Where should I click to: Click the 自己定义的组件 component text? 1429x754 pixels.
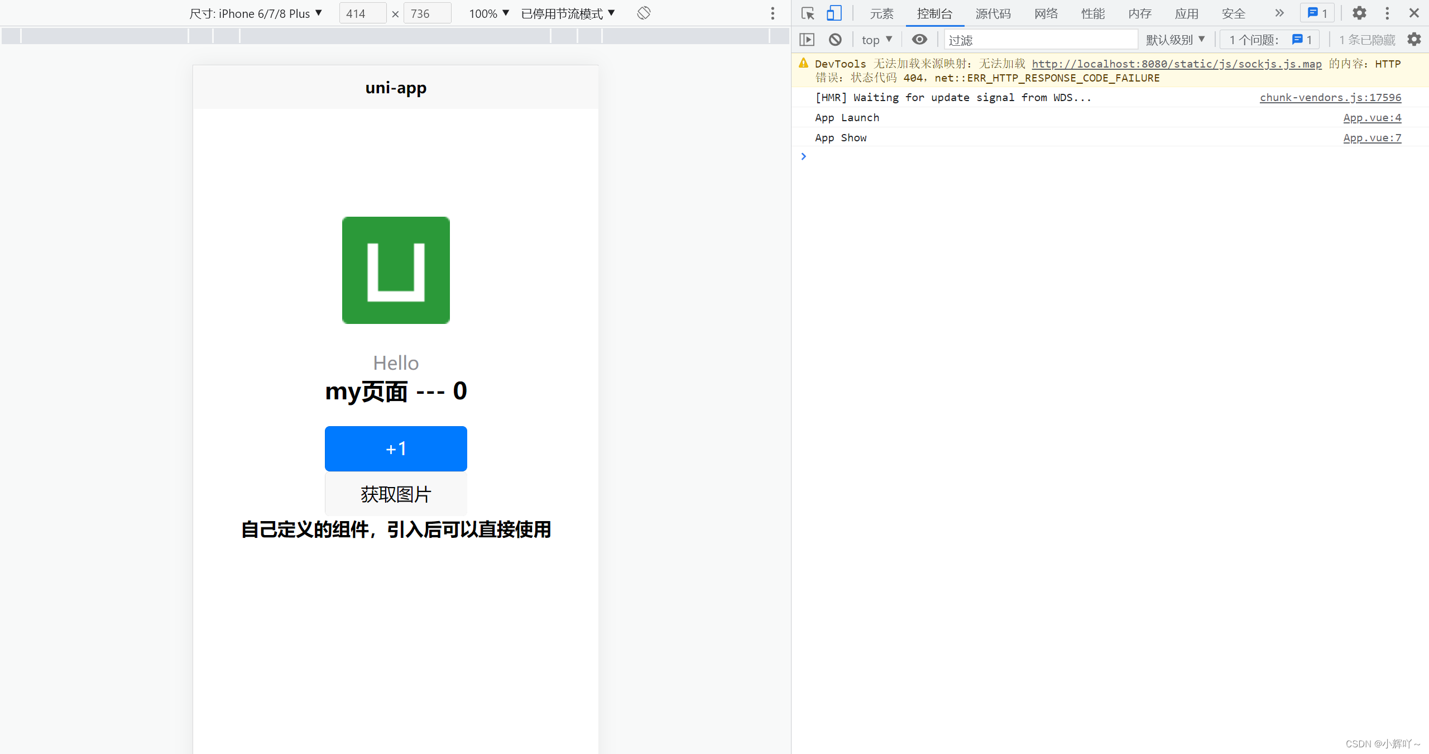click(x=396, y=529)
